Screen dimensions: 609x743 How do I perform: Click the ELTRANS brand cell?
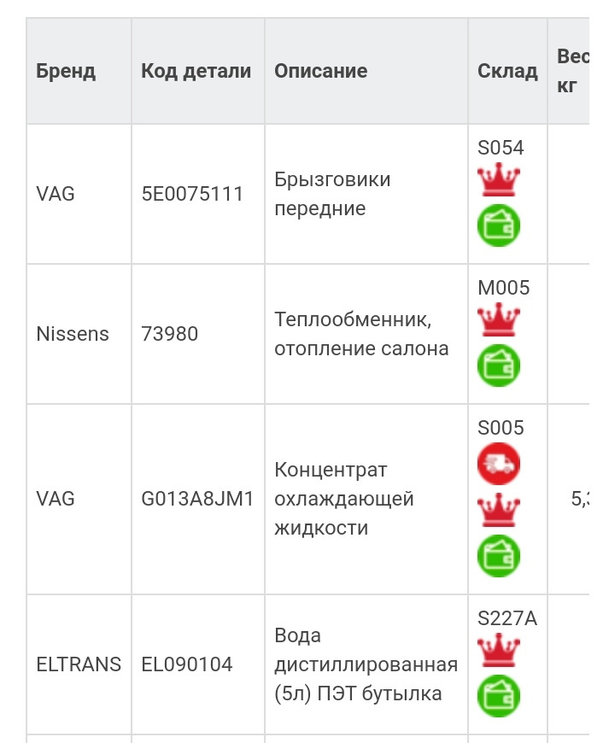79,664
